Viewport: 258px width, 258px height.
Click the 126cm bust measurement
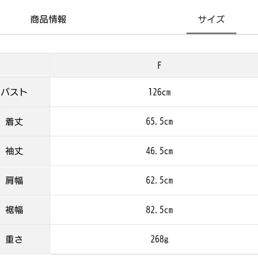click(159, 92)
